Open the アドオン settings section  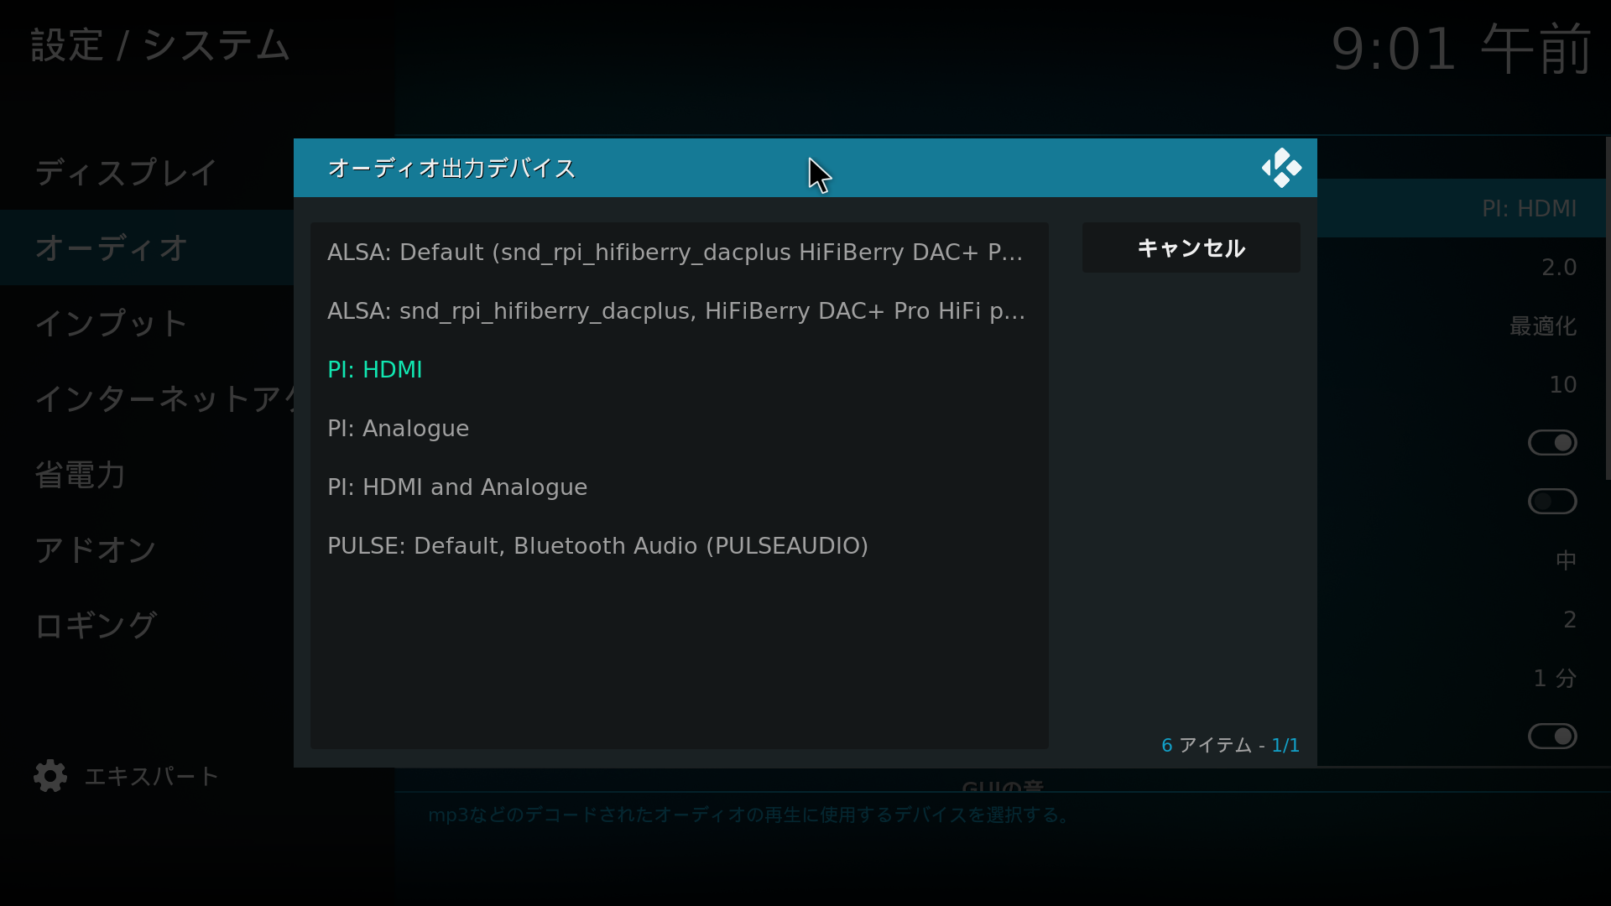(x=95, y=549)
